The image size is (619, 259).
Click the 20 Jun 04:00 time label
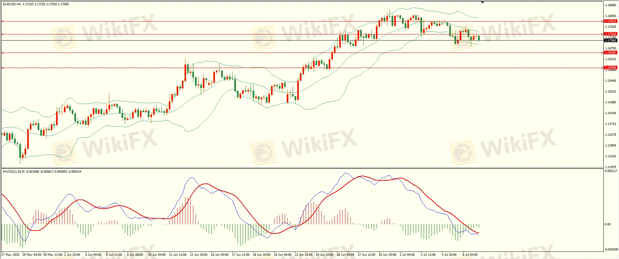click(283, 255)
